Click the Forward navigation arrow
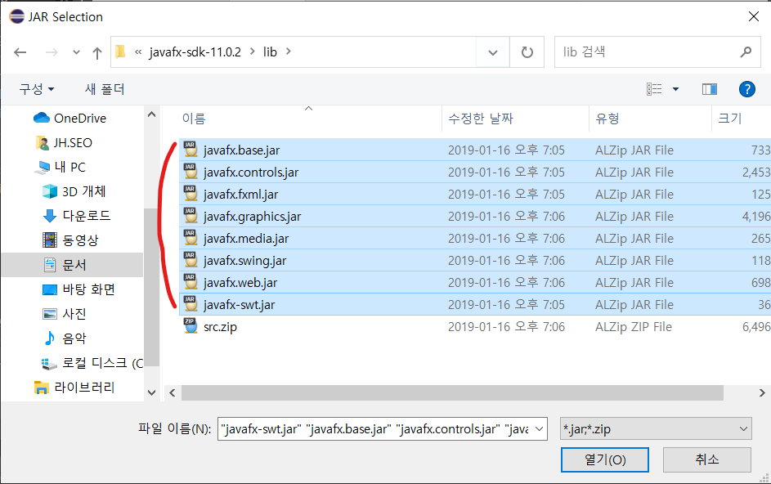Viewport: 771px width, 484px height. (52, 52)
